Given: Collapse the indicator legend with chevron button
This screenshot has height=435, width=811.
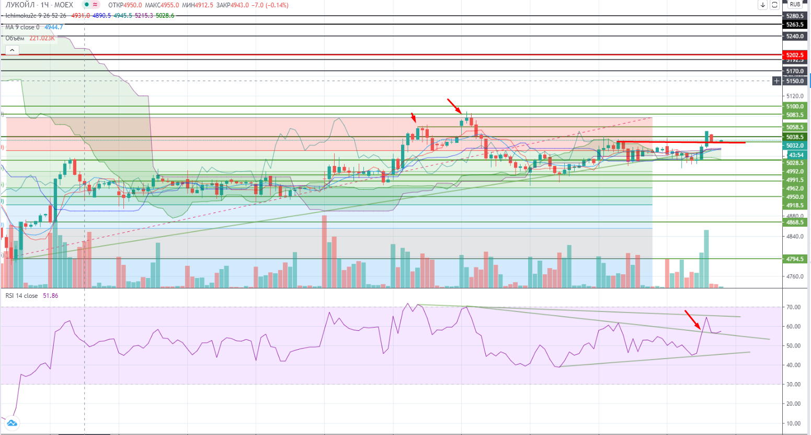Looking at the screenshot, I should [12, 50].
